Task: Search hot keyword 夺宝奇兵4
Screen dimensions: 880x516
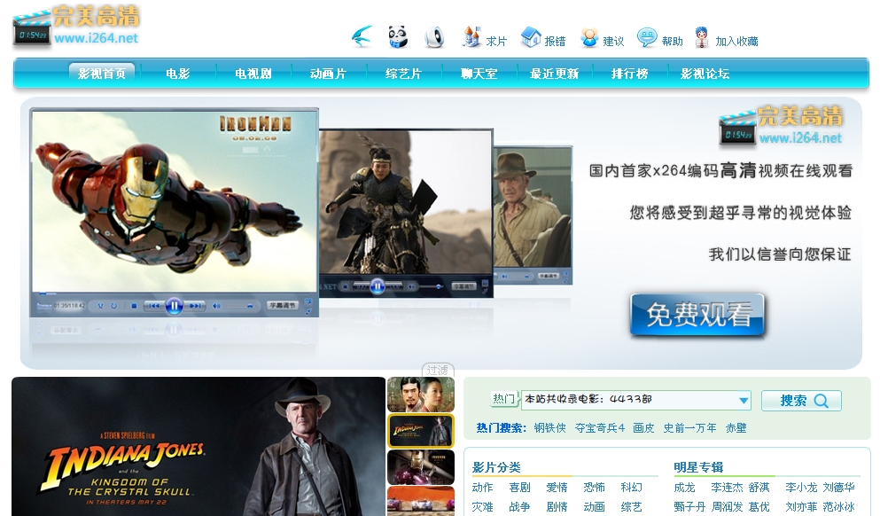Action: [x=600, y=428]
